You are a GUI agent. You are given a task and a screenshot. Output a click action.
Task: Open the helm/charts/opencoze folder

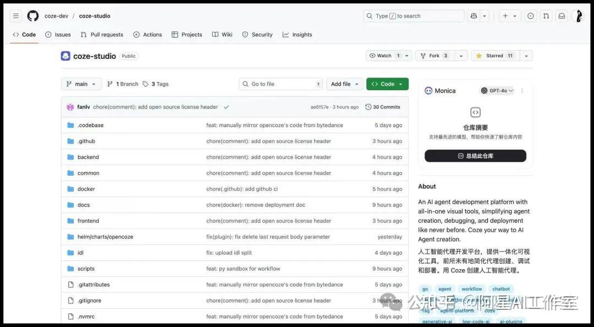(x=105, y=237)
